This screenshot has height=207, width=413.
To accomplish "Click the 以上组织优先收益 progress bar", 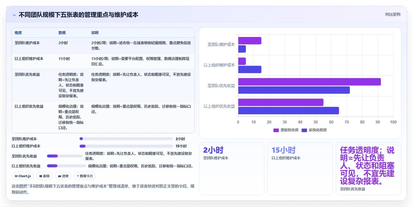I will [x=66, y=166].
